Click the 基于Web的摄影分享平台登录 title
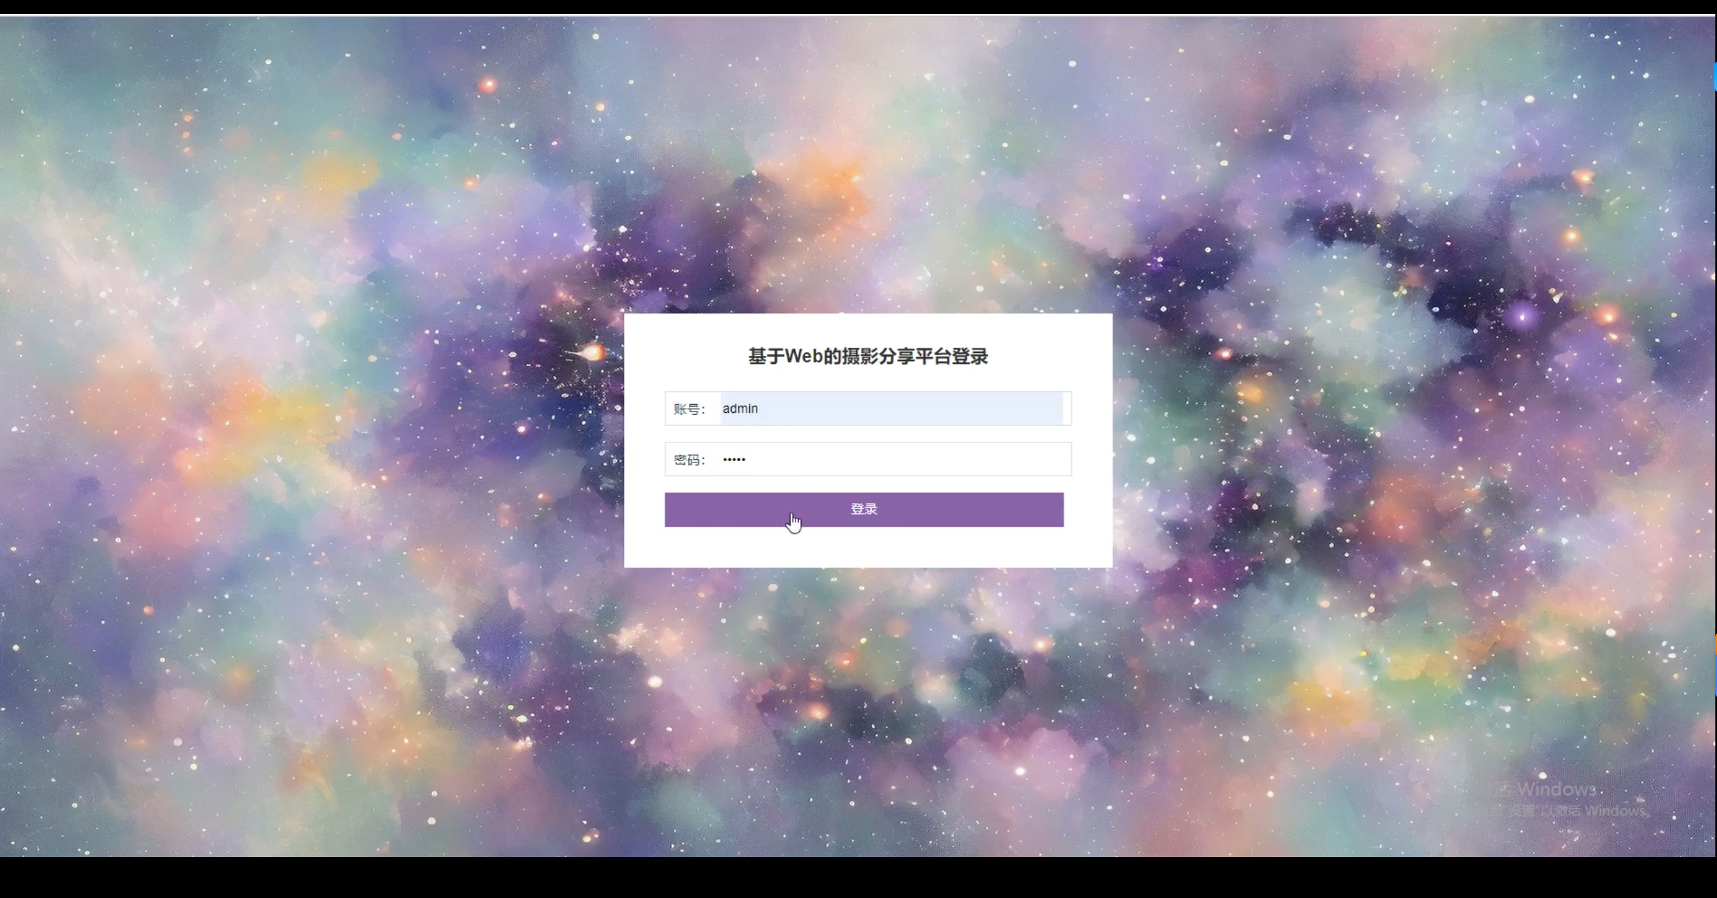The image size is (1717, 898). (867, 357)
